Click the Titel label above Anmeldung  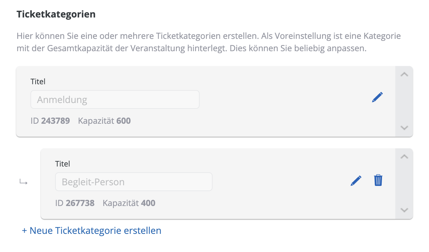coord(38,82)
